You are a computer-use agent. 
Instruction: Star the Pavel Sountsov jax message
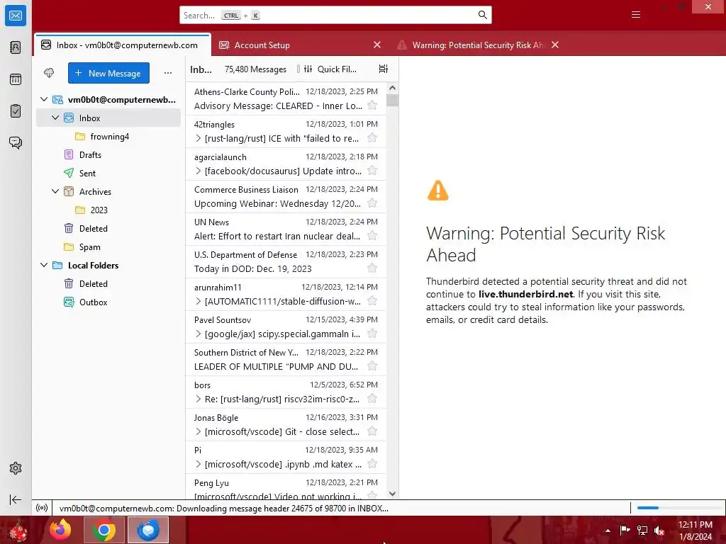(x=372, y=334)
